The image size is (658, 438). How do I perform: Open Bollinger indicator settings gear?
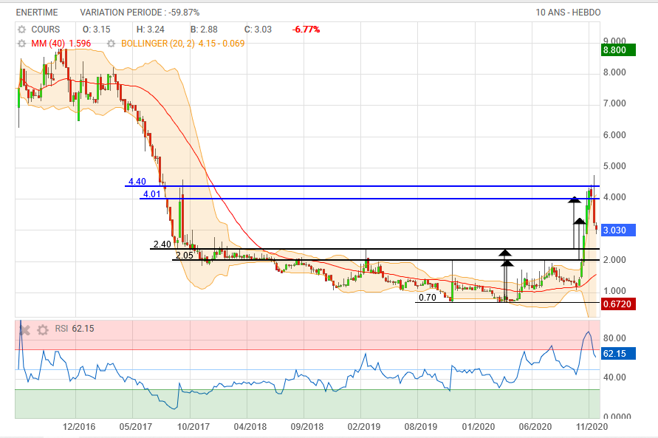[114, 44]
